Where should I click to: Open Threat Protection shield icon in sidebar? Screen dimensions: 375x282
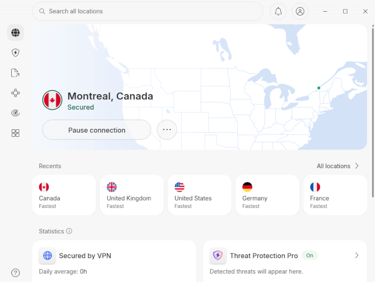[x=15, y=52]
